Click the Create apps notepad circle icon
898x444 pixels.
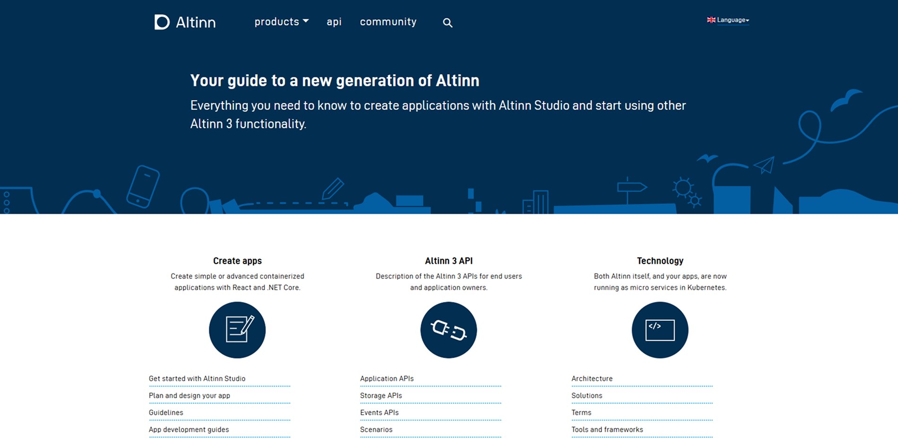coord(237,330)
